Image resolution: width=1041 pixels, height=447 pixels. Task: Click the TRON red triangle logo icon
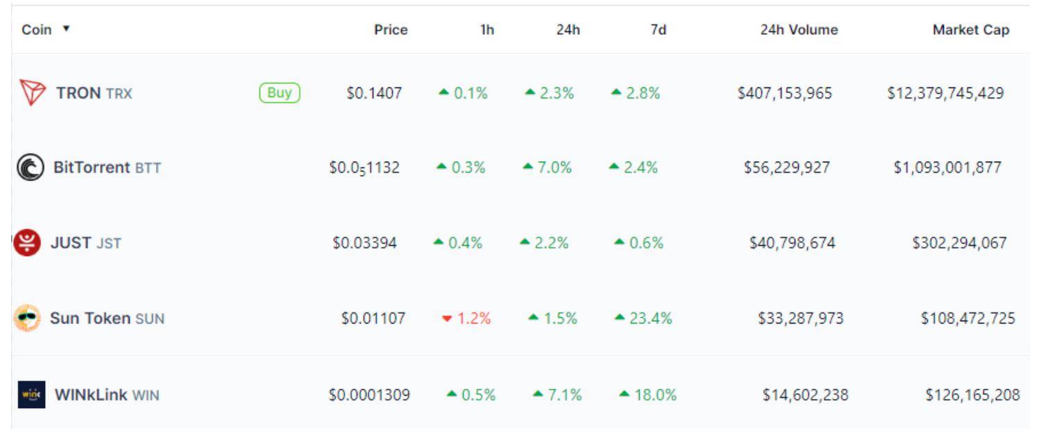click(x=33, y=93)
